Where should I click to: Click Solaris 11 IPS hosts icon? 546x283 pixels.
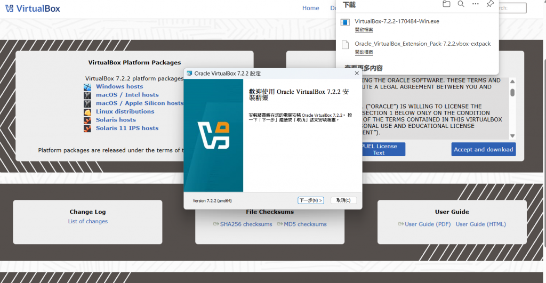[x=87, y=129]
